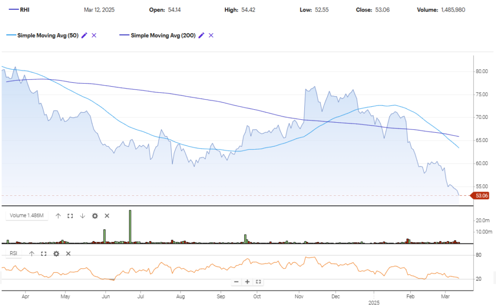Zoom in the chart with plus button

click(248, 281)
